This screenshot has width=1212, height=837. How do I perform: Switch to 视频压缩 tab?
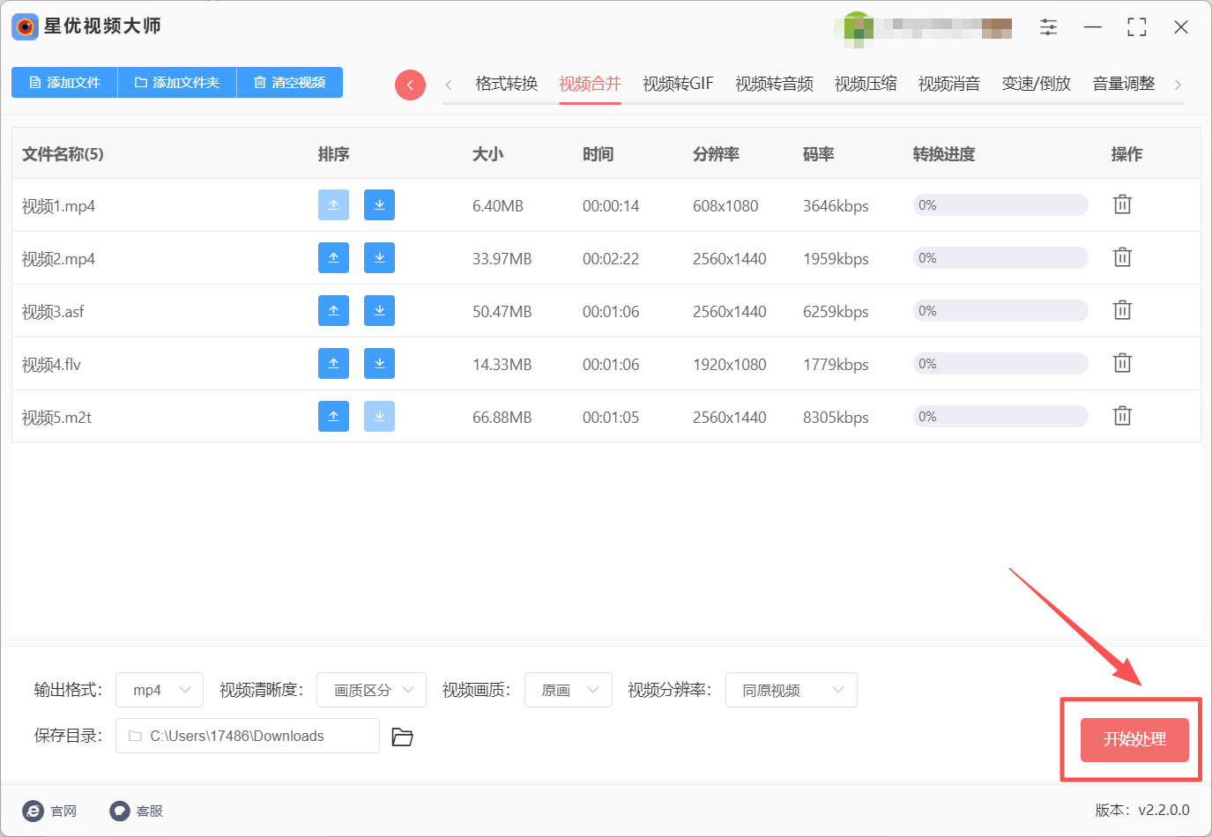click(x=866, y=84)
